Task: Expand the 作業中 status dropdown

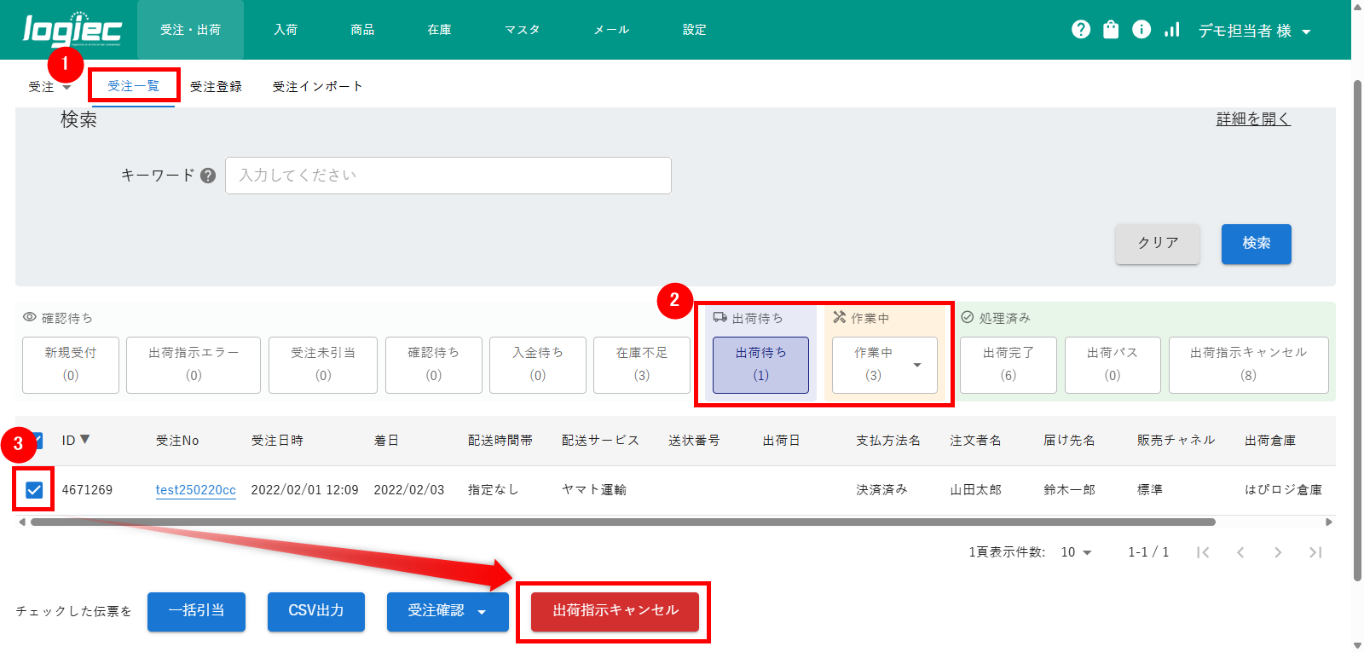Action: (x=916, y=365)
